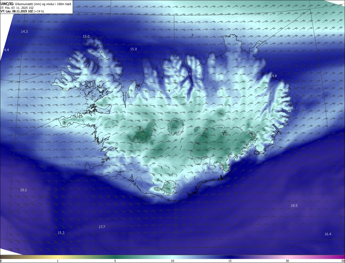Image resolution: width=345 pixels, height=263 pixels.
Task: Click the colorbar tick label 1
Action: 58,261
